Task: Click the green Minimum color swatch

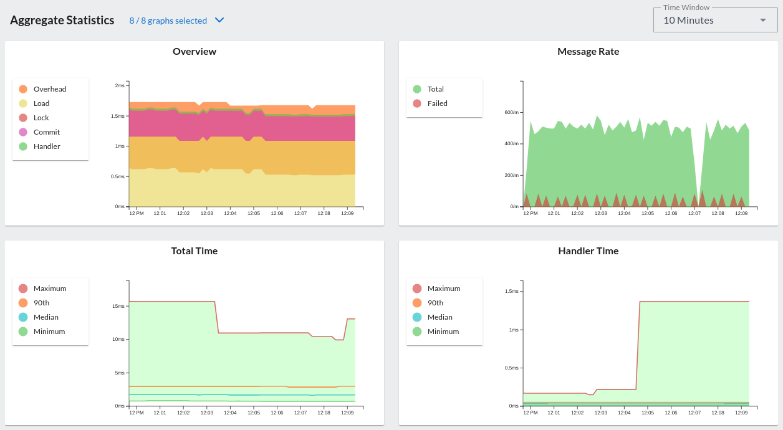Action: tap(23, 332)
